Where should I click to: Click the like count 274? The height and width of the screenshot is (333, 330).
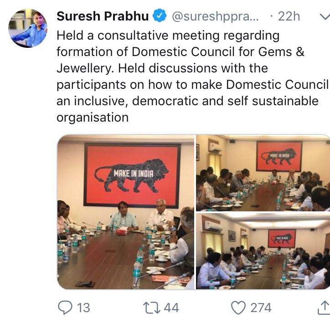pyautogui.click(x=261, y=308)
